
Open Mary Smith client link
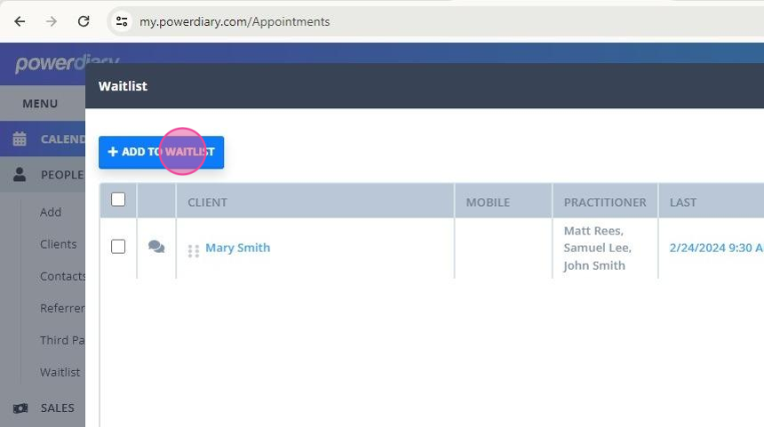point(238,248)
